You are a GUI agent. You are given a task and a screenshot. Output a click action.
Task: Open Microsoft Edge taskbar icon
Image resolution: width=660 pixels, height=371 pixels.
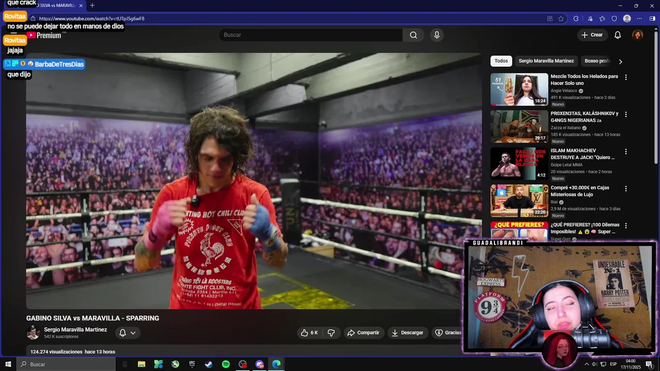(276, 364)
